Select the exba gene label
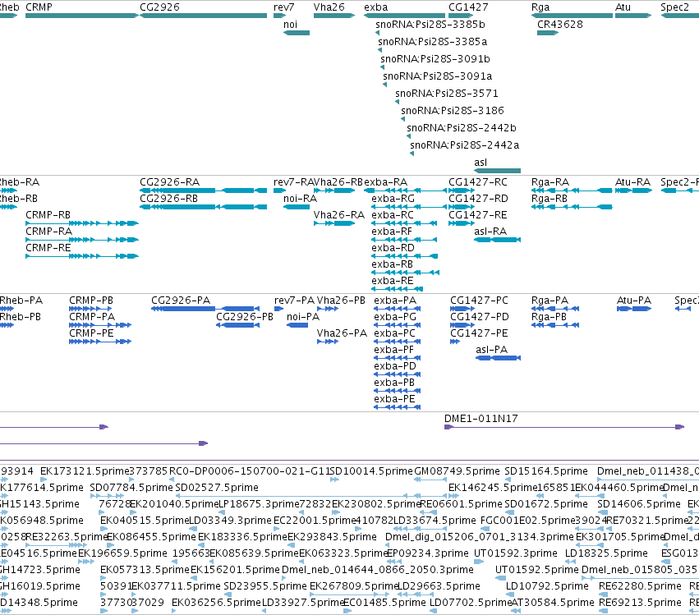This screenshot has height=615, width=699. (x=376, y=7)
